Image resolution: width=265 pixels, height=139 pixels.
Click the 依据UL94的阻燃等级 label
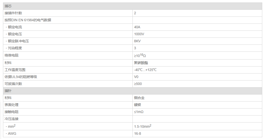pos(21,77)
